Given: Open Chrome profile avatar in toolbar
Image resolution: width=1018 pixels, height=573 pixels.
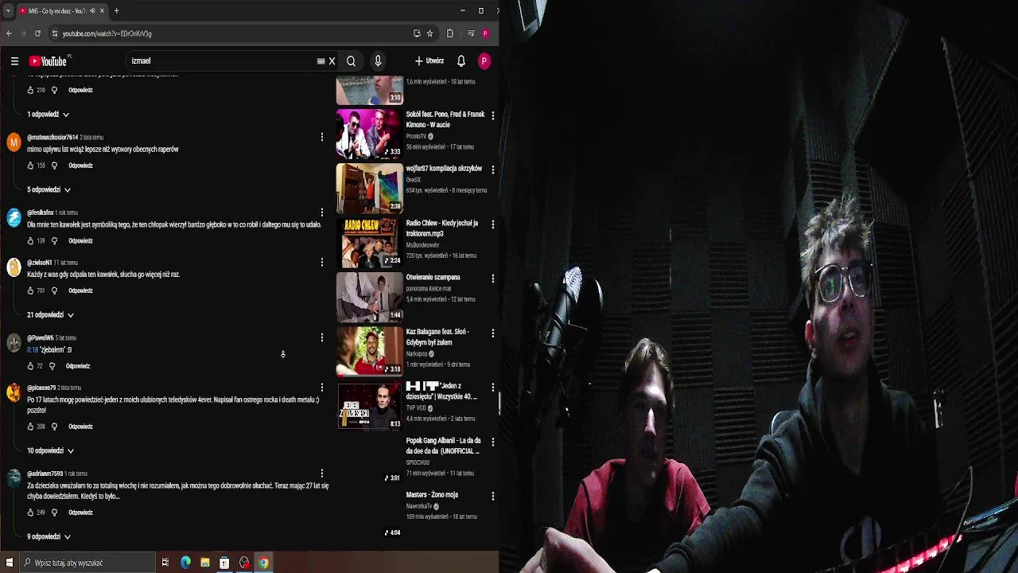Looking at the screenshot, I should (485, 33).
